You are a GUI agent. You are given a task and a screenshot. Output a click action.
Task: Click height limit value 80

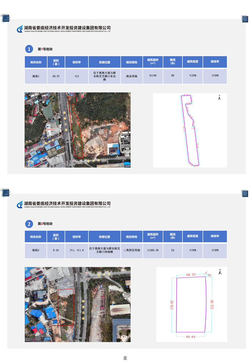coord(172,76)
